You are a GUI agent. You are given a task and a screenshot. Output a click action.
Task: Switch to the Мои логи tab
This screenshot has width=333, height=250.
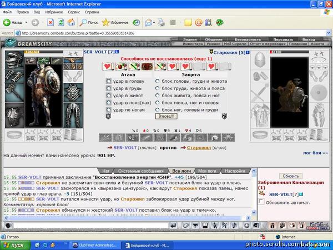point(207,171)
